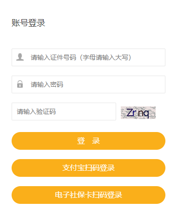Screen dimensions: 177x209
Task: Select the ID number box with person icon
Action: [x=88, y=57]
